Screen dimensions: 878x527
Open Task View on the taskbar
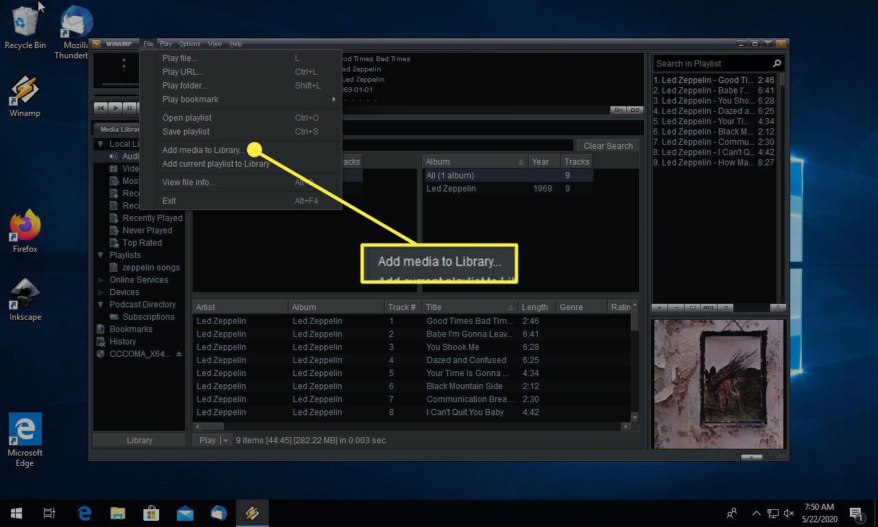pos(49,513)
